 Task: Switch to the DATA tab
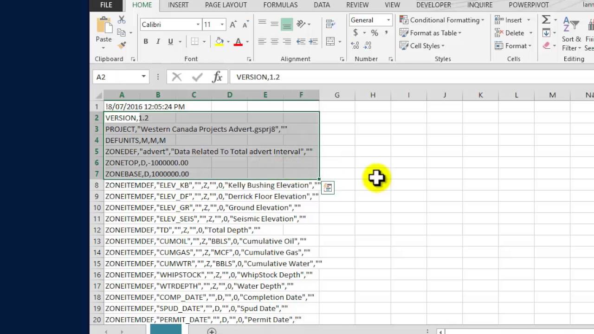pyautogui.click(x=322, y=5)
